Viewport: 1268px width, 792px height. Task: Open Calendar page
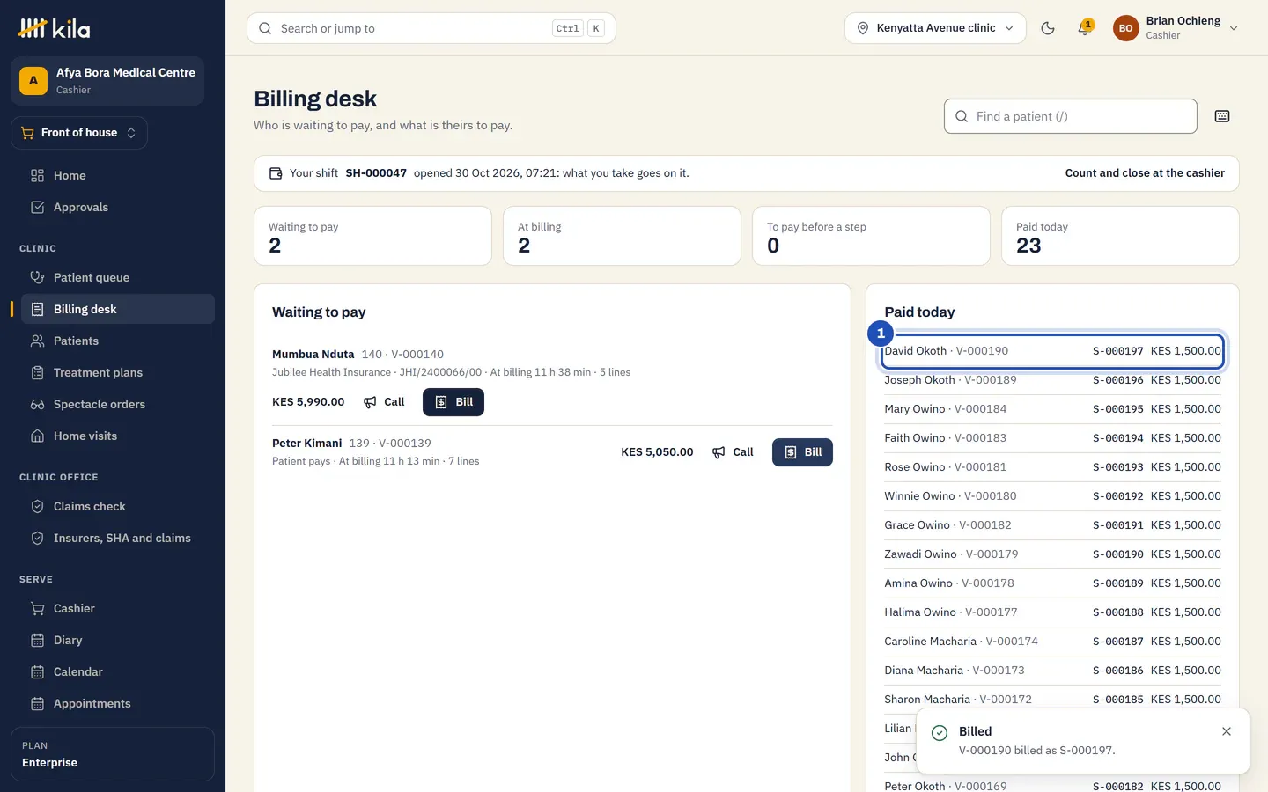pos(117,671)
